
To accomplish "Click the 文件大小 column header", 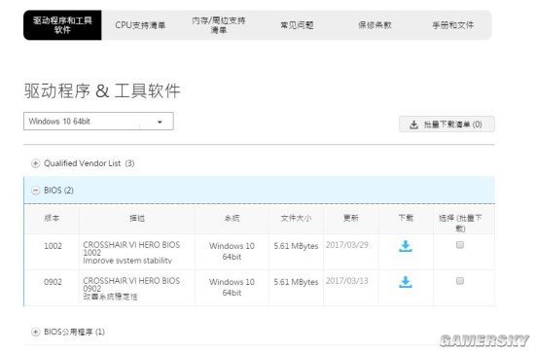I will coord(296,218).
